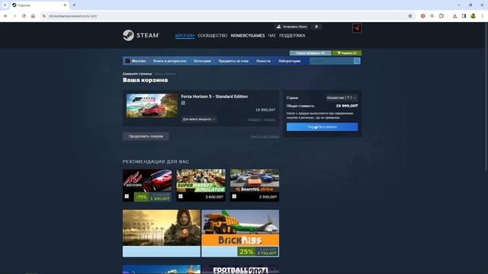Screen dimensions: 488x274
Task: Click the red extension icon in toolbar
Action: coord(422,16)
